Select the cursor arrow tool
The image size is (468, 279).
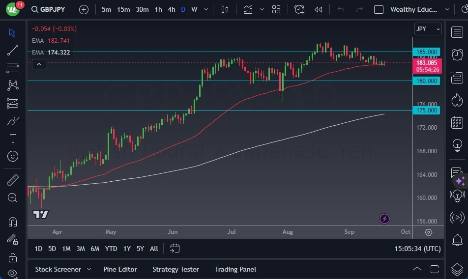click(x=12, y=32)
